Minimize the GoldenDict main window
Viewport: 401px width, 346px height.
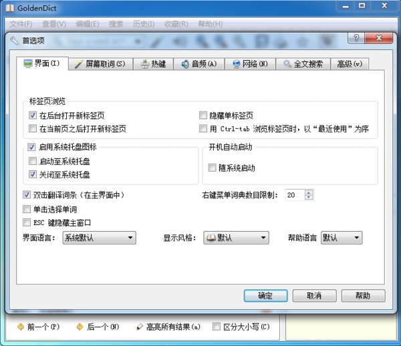tap(346, 5)
